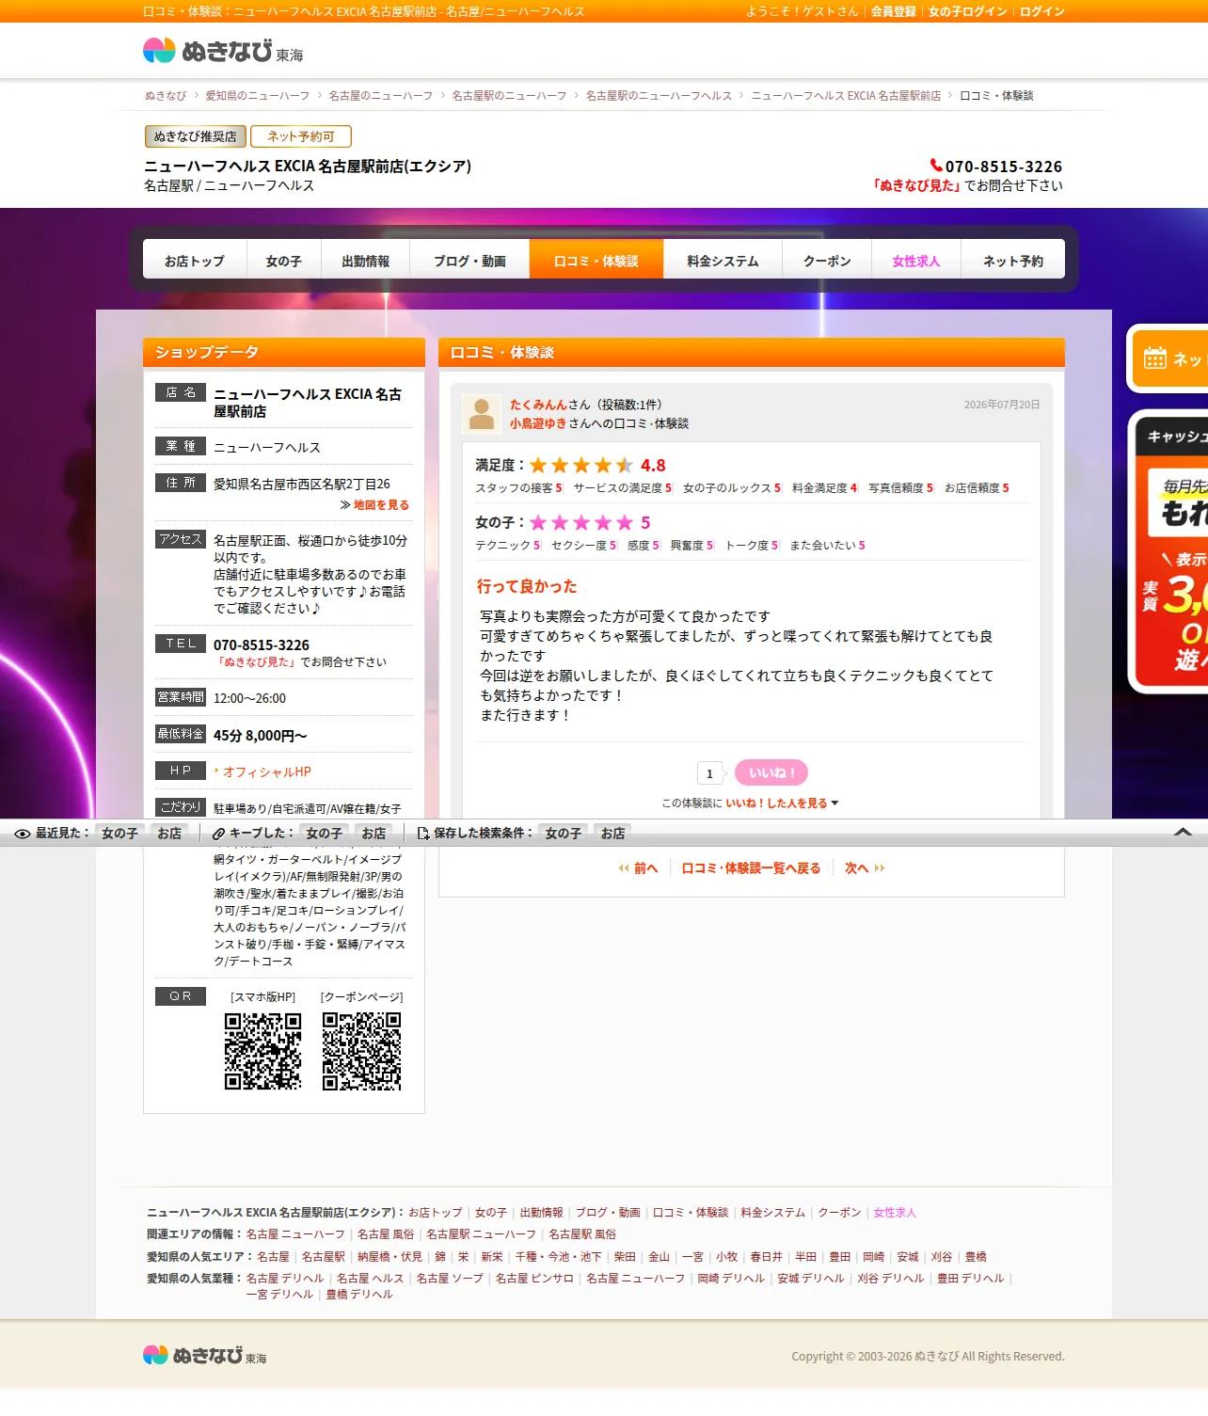The height and width of the screenshot is (1416, 1208).
Task: Click the eye icon for recently viewed
Action: pos(23,834)
